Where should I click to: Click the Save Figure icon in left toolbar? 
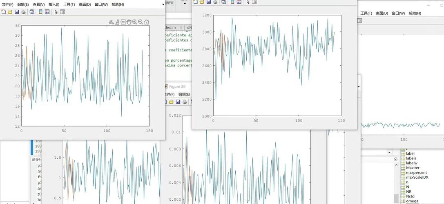[17, 12]
